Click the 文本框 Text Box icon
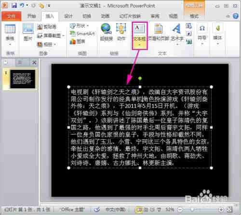Viewport: 241px width, 215px height. coord(139,29)
